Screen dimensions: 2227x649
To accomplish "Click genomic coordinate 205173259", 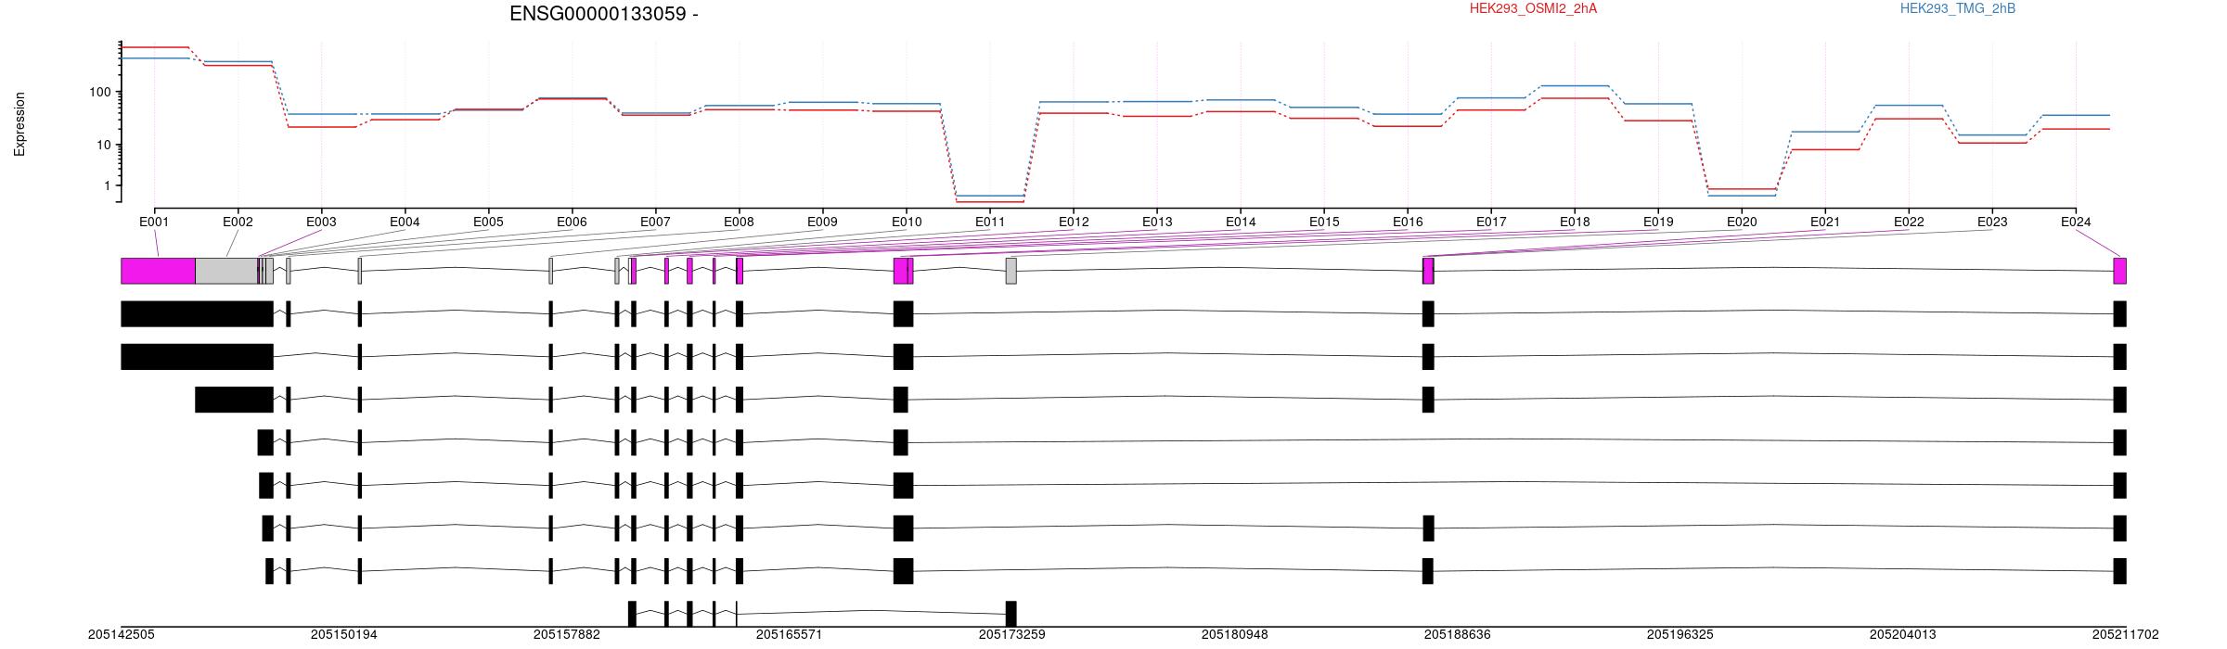I will coord(1012,635).
